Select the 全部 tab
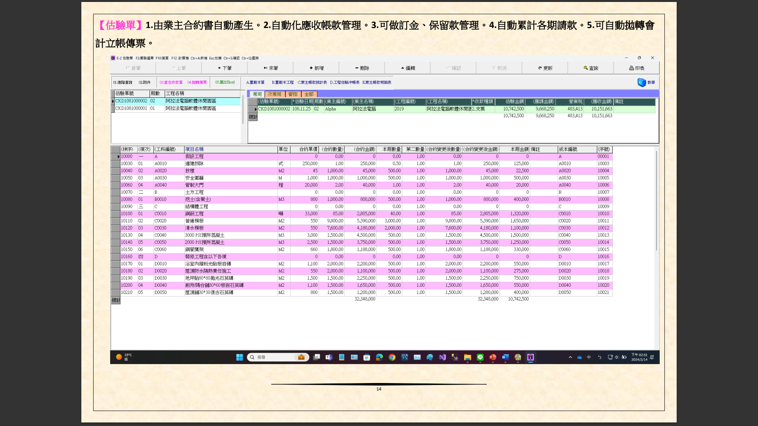Screen dimensions: 758x426 click(x=309, y=94)
